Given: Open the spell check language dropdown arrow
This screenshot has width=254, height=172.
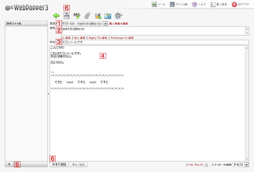Looking at the screenshot, I should [206, 165].
